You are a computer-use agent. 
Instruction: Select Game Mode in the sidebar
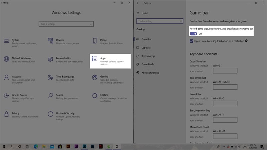pos(147,64)
